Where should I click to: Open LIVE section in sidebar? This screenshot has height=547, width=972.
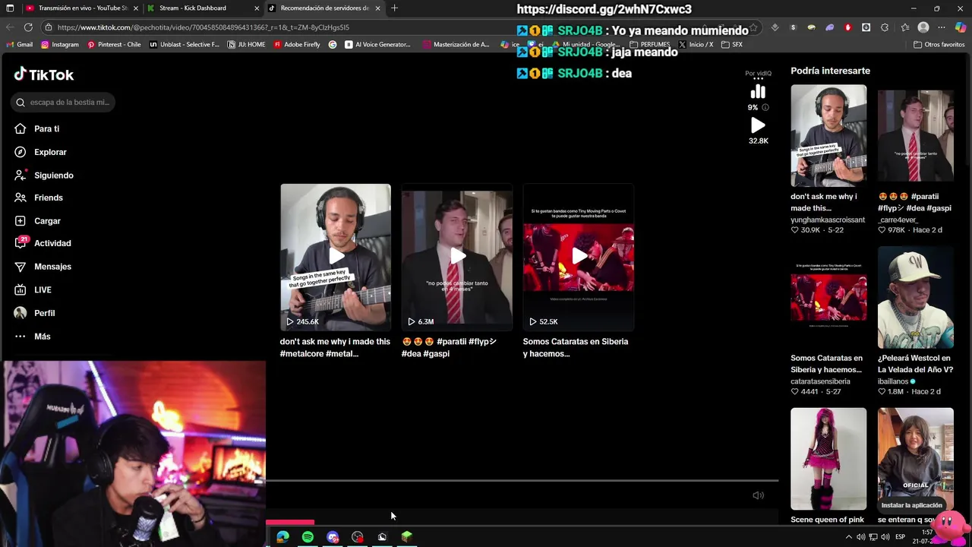43,289
